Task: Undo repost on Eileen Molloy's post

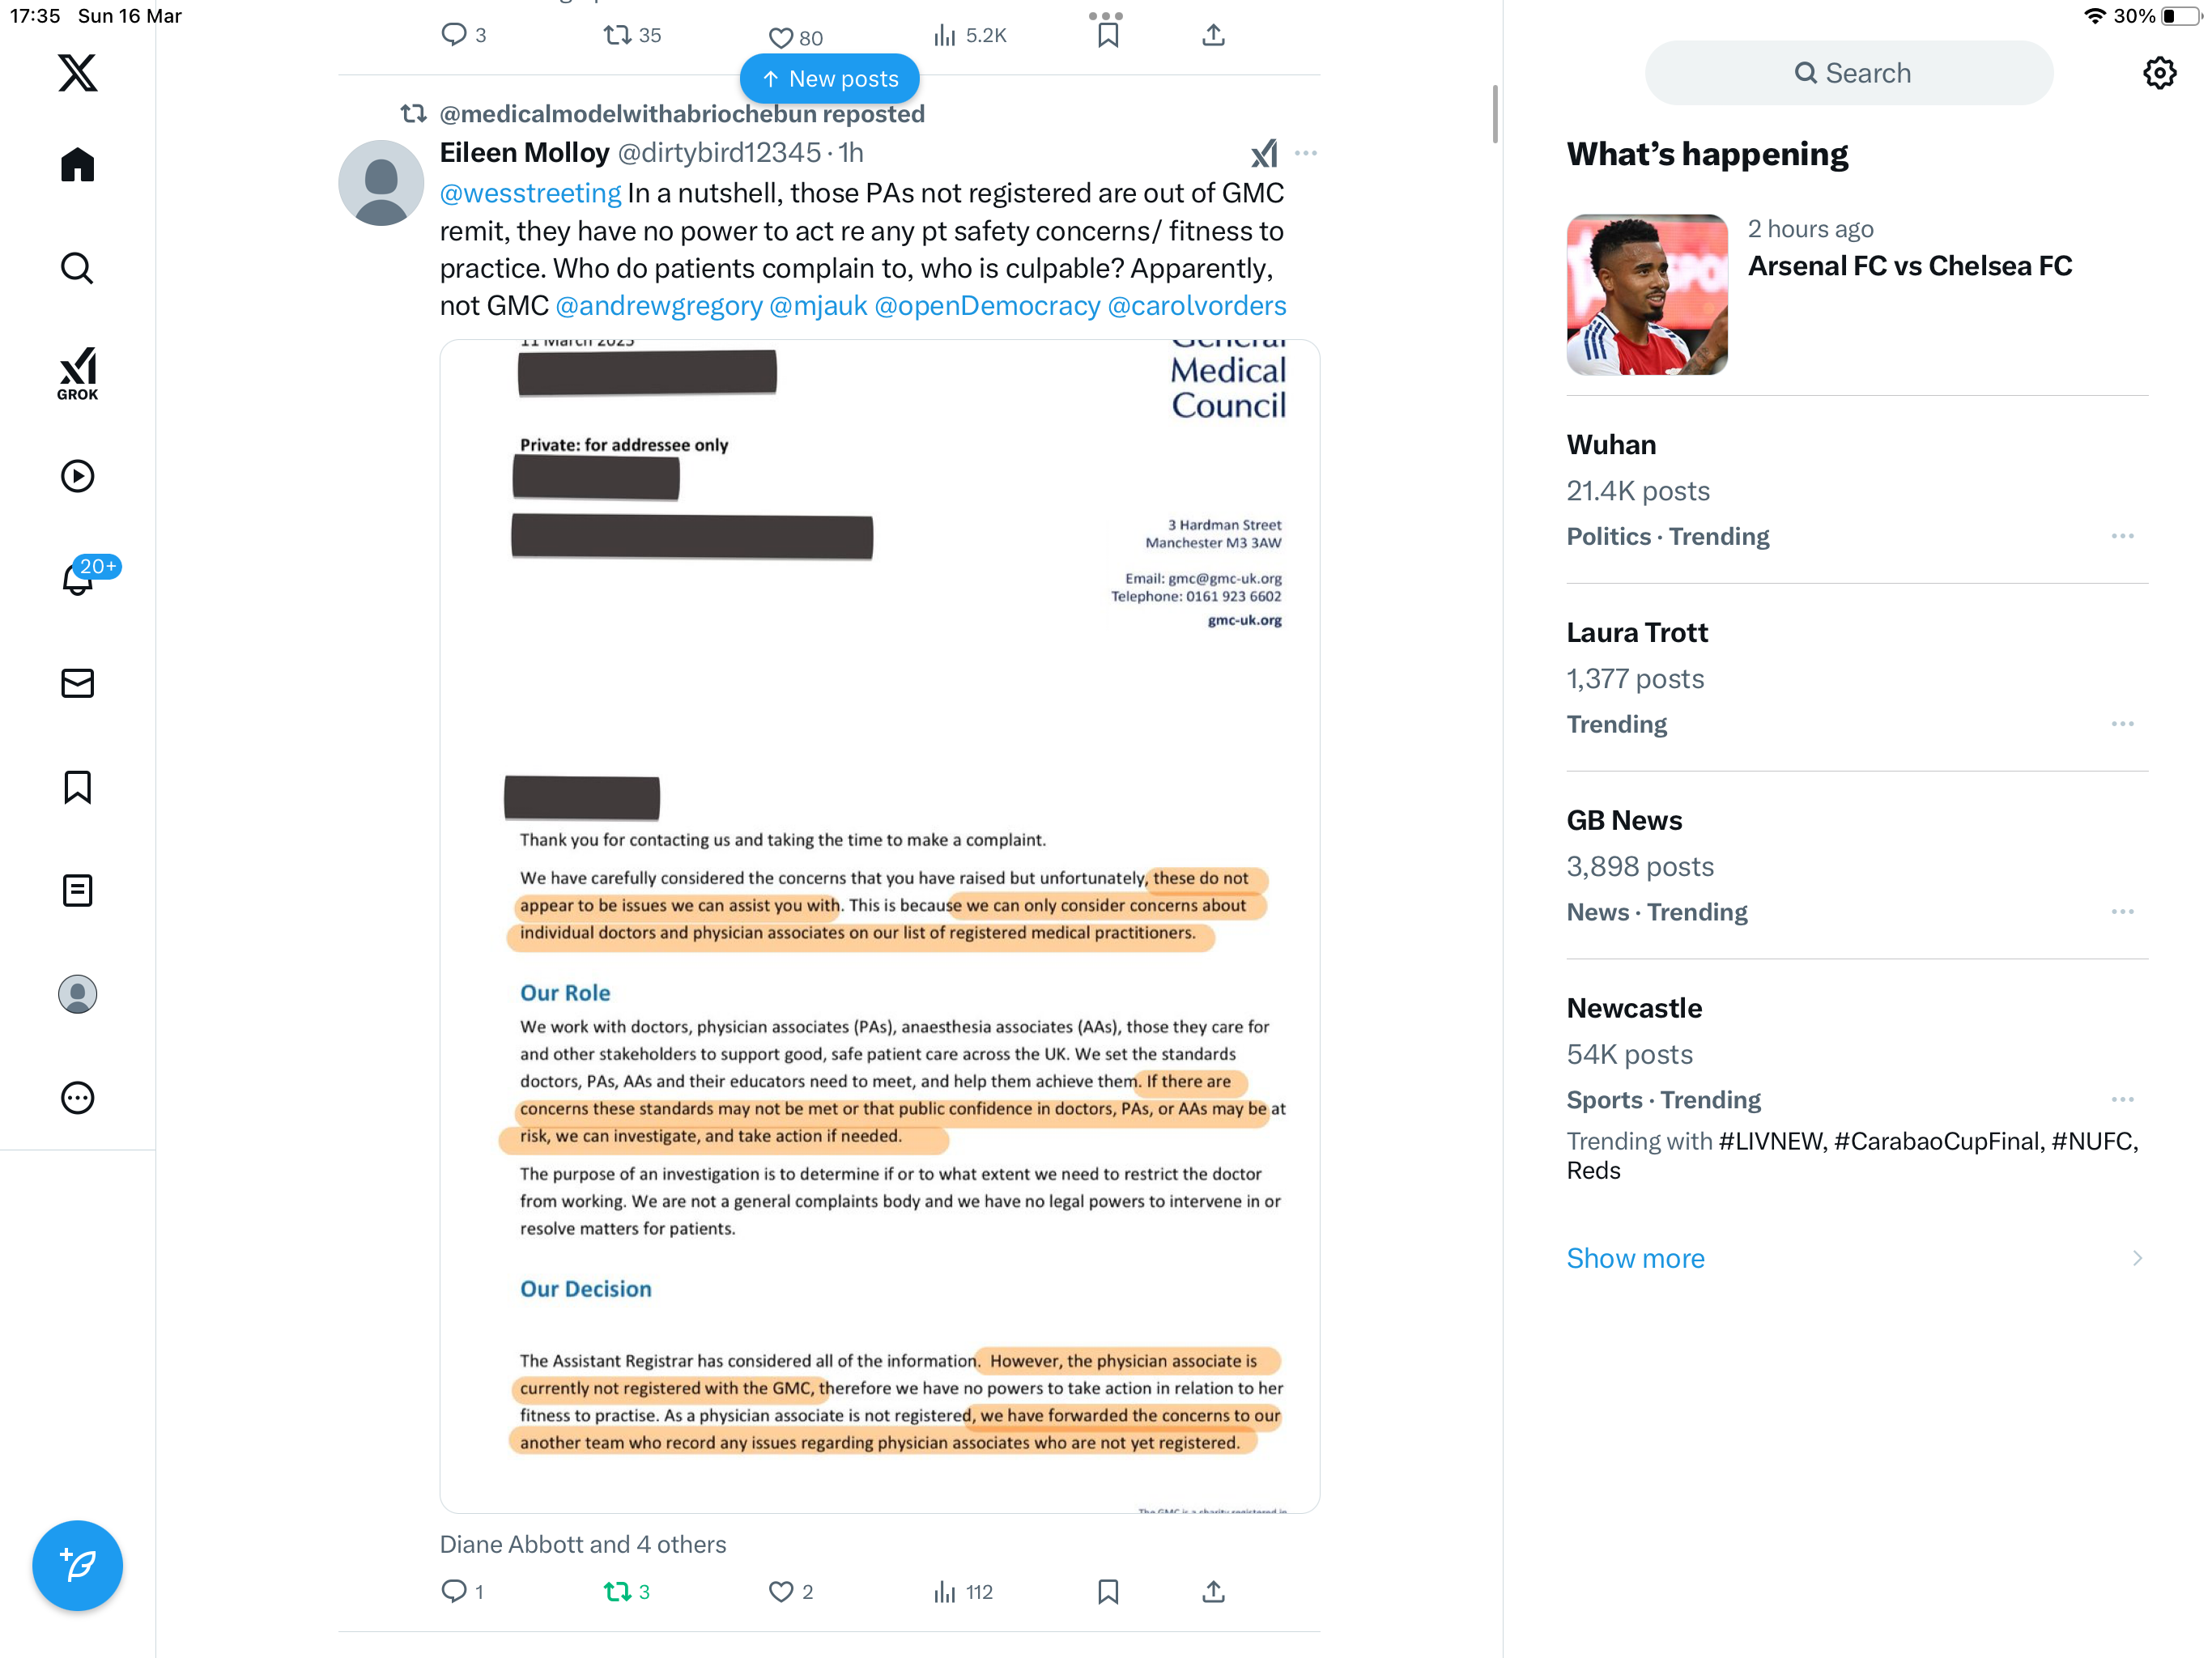Action: tap(617, 1591)
